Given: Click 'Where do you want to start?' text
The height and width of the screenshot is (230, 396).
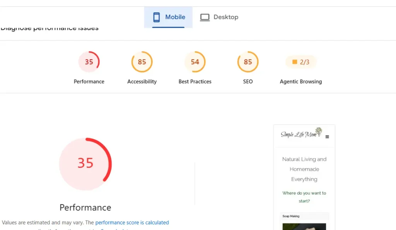Looking at the screenshot, I should pos(304,197).
